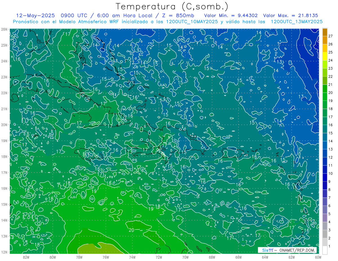Screen dimensions: 338x261
Task: Click the "12N" latitude axis label
Action: tap(4, 252)
